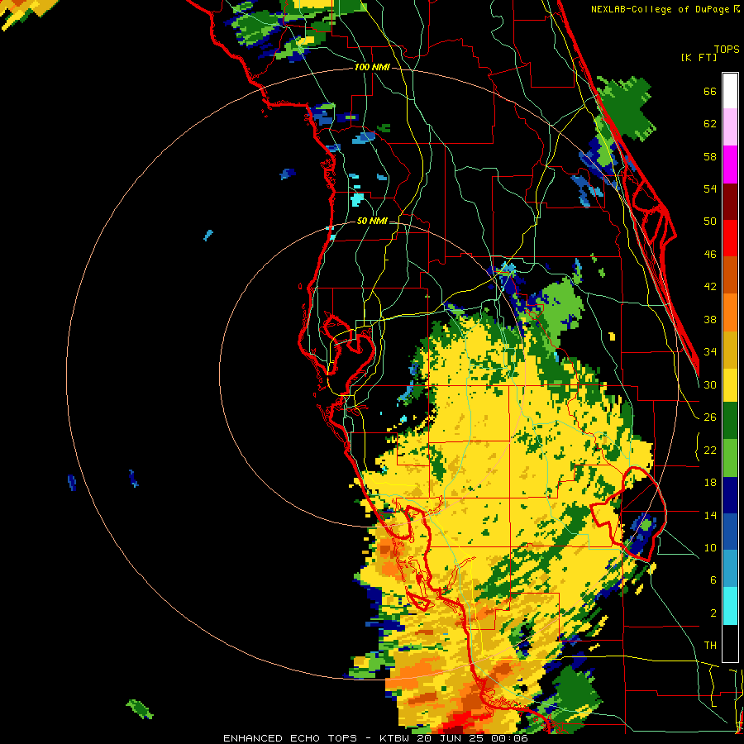
Task: Click the TOPS legend heading
Action: click(727, 49)
